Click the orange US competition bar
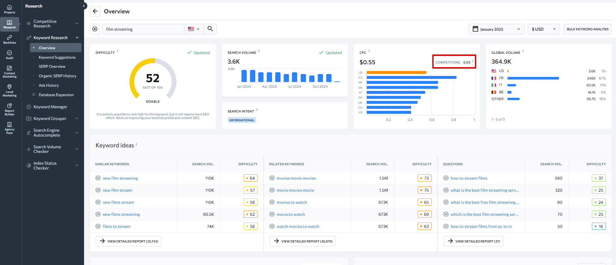616x265 pixels. pos(396,72)
